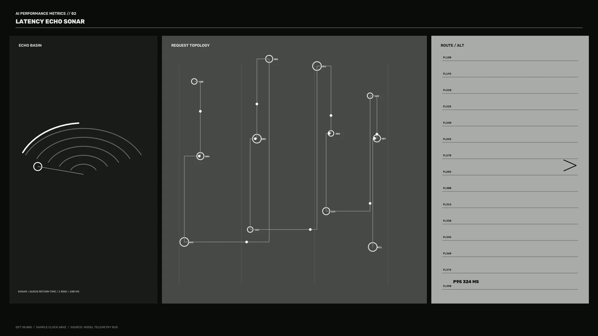The height and width of the screenshot is (336, 598).
Task: Click the packet dot on the N09 horizontal route
Action: (310, 230)
